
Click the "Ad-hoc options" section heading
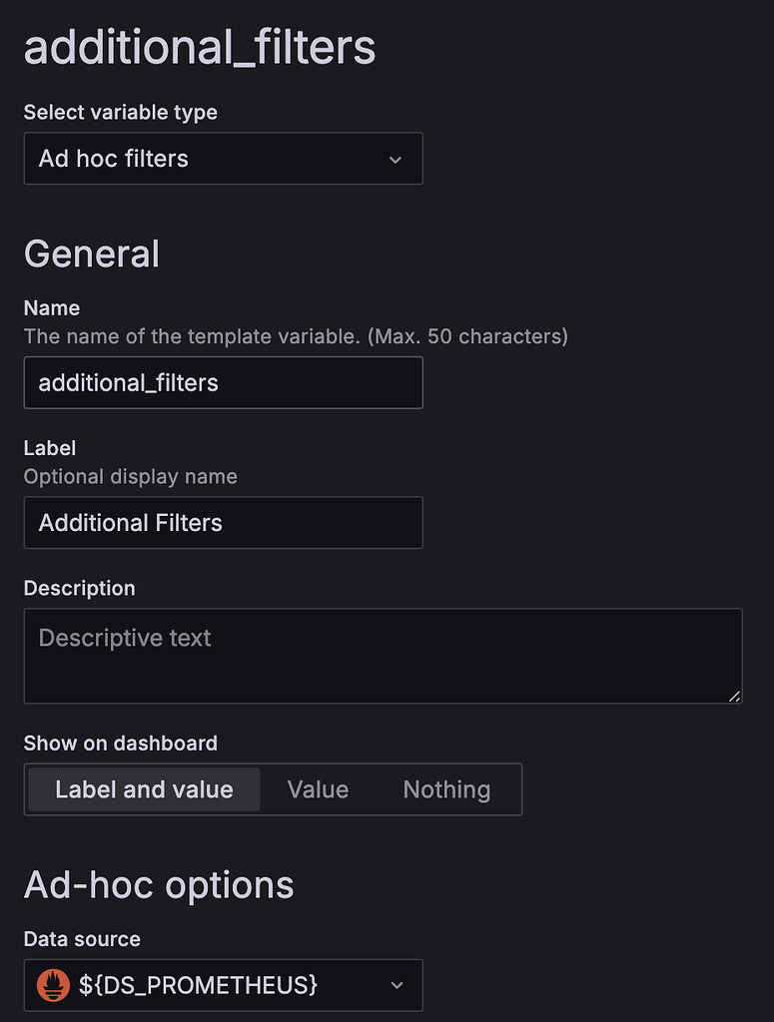159,885
